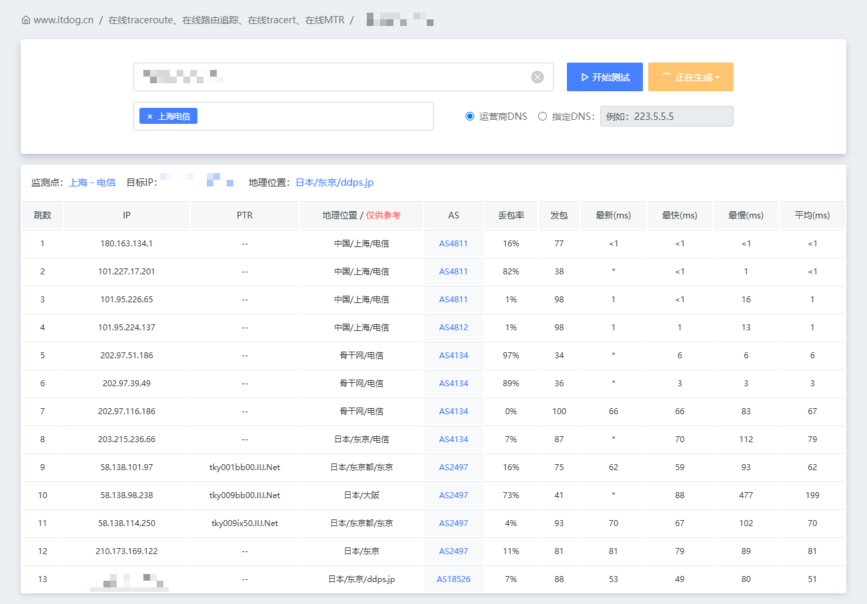This screenshot has width=867, height=604.
Task: Click the 最新(ms) column header
Action: tap(614, 216)
